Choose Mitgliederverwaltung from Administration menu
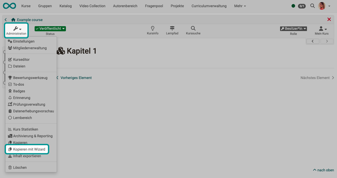This screenshot has height=178, width=337. click(30, 48)
